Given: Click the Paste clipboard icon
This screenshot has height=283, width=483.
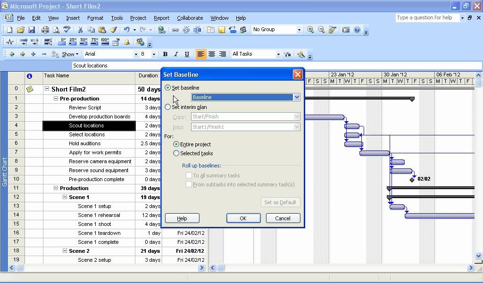Looking at the screenshot, I should coord(102,30).
